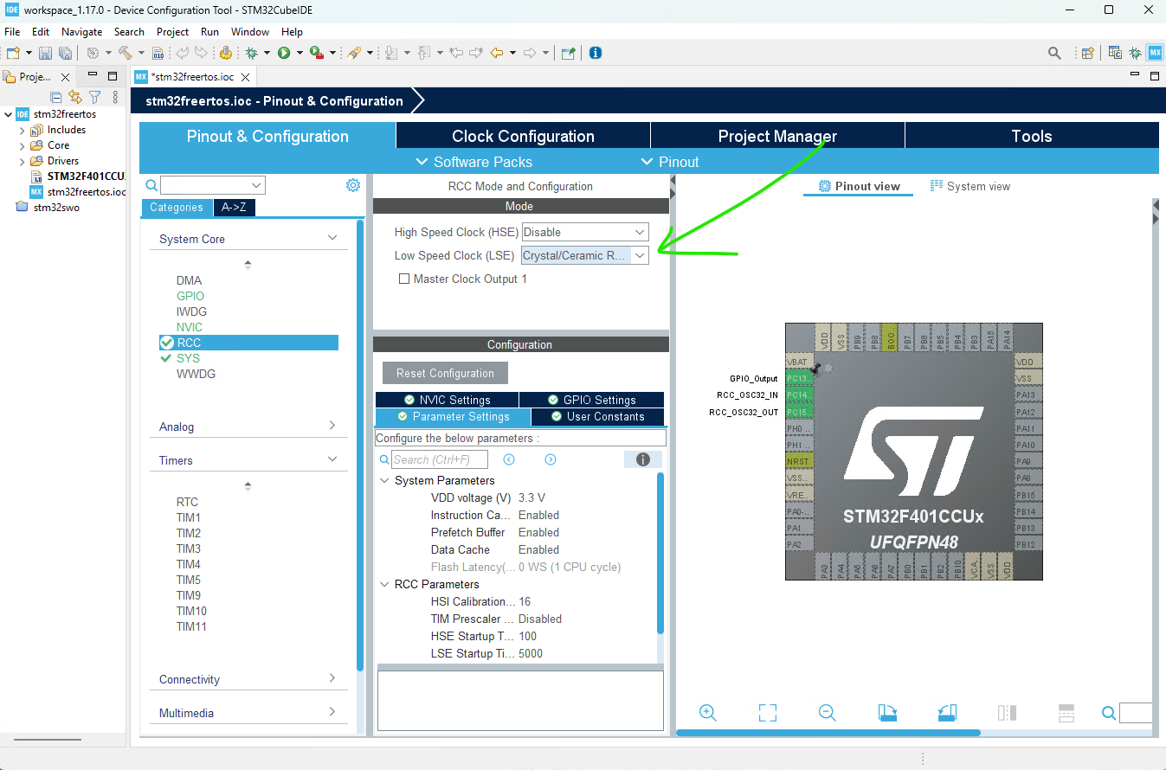Screen dimensions: 1166x770
Task: Open User Constants tab
Action: pyautogui.click(x=597, y=416)
